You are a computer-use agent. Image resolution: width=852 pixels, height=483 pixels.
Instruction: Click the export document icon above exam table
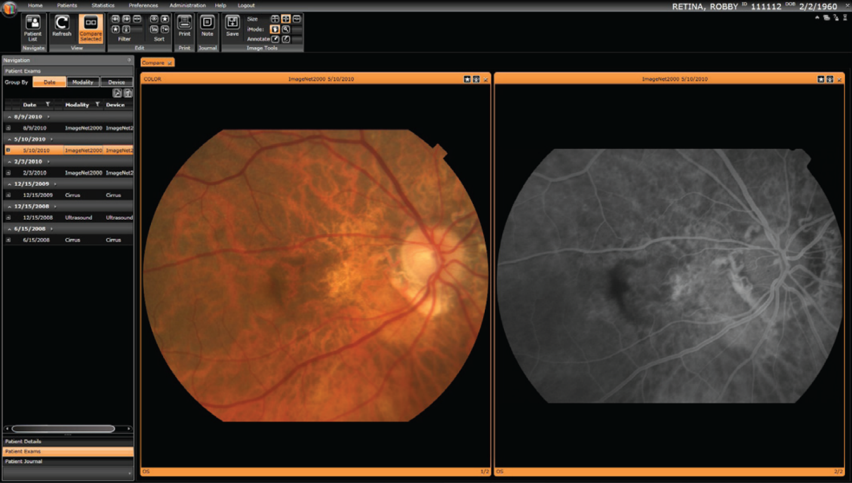[x=117, y=93]
